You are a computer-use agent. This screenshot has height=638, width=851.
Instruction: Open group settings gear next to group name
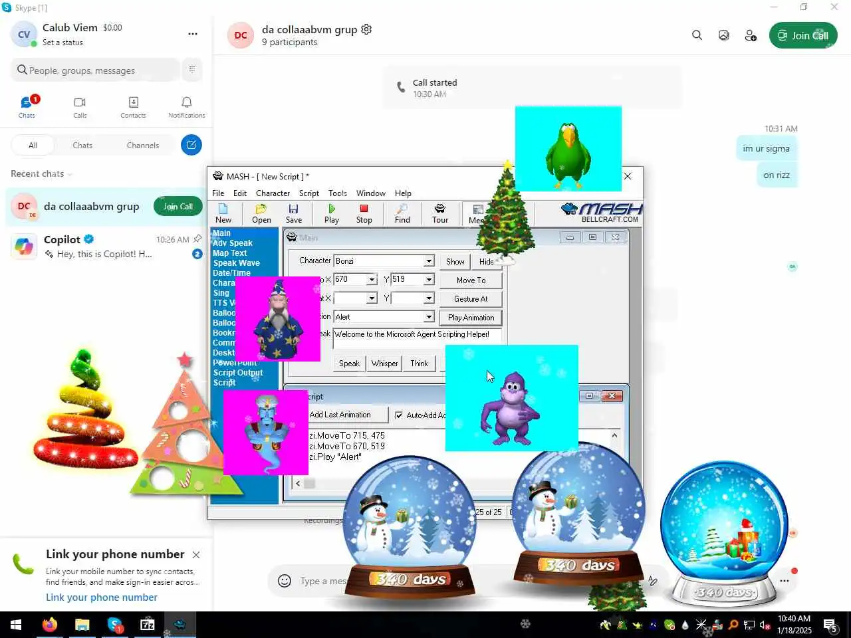point(366,29)
